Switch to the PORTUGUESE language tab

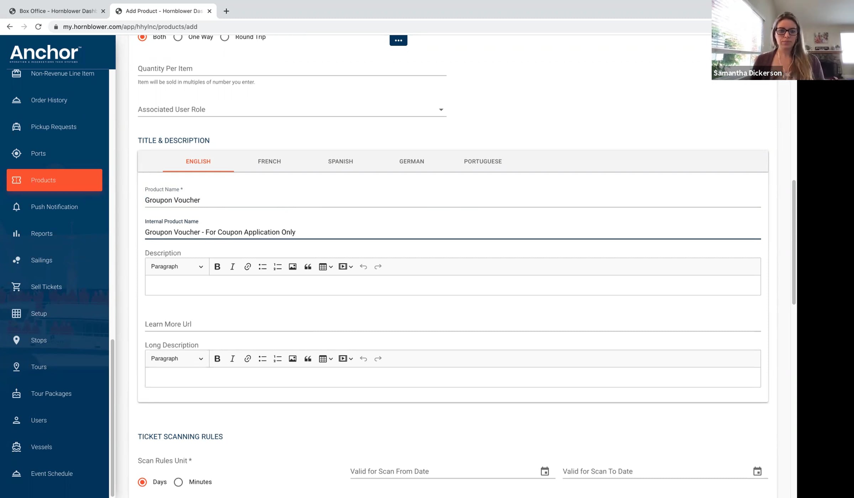(483, 161)
